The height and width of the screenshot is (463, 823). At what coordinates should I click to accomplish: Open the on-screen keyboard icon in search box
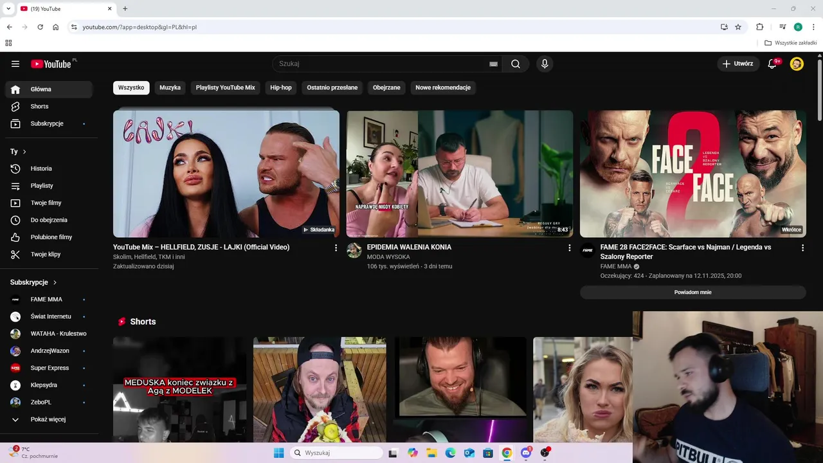493,64
